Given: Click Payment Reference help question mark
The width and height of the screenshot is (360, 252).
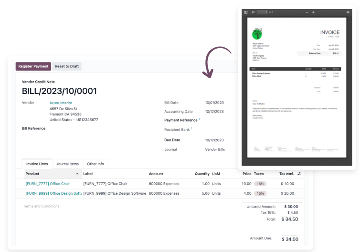Looking at the screenshot, I should click(x=199, y=119).
